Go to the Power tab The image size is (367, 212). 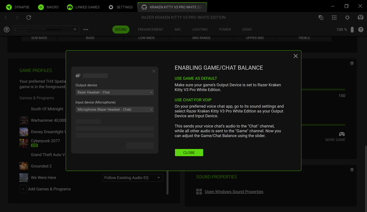pyautogui.click(x=225, y=29)
